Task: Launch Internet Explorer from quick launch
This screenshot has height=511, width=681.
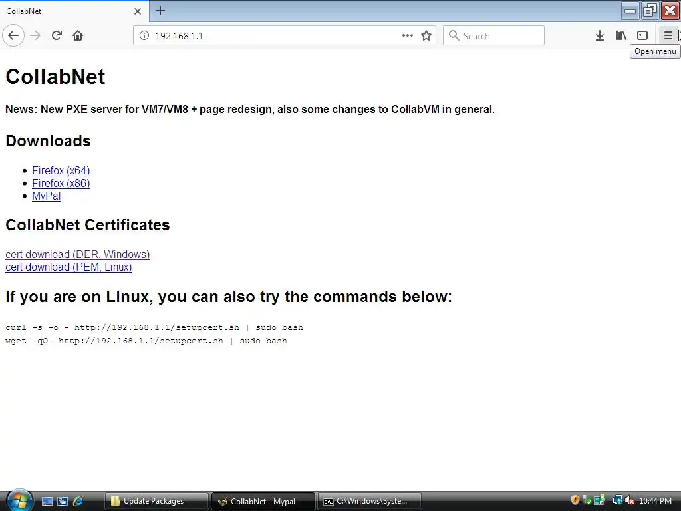Action: tap(78, 502)
